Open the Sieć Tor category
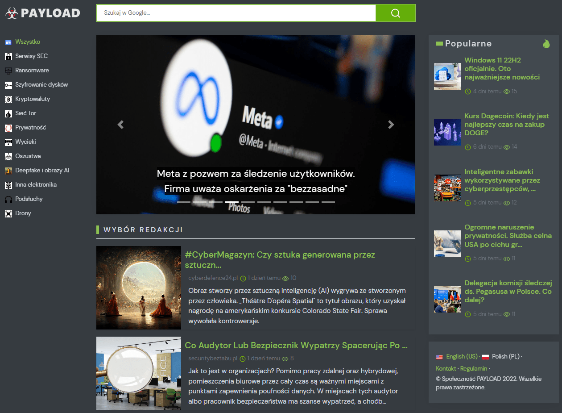The image size is (562, 413). coord(26,113)
